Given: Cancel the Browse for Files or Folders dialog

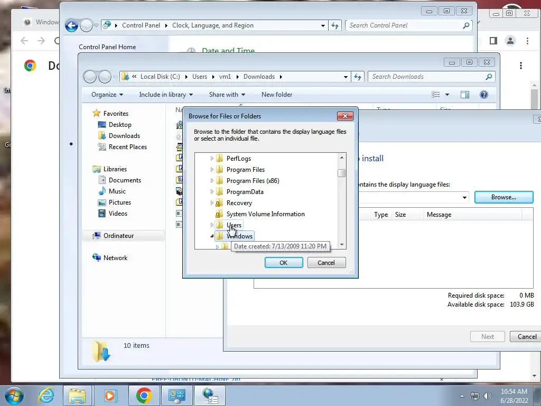Looking at the screenshot, I should (x=326, y=263).
